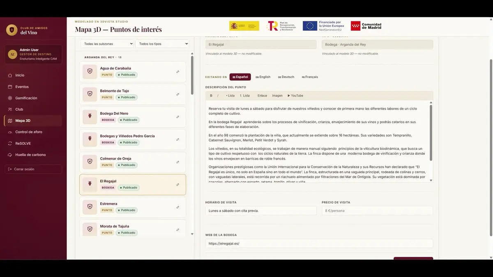Click the AU user avatar
The image size is (493, 277).
coord(13,54)
